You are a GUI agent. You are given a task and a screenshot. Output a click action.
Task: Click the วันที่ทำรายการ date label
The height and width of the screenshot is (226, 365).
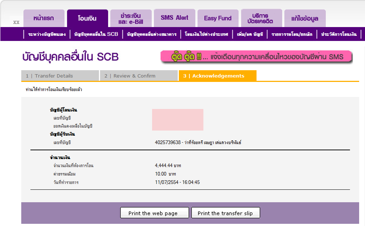[66, 182]
